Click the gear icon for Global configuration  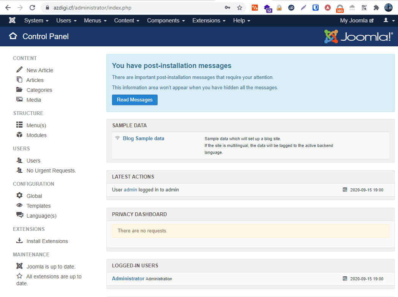pyautogui.click(x=19, y=196)
